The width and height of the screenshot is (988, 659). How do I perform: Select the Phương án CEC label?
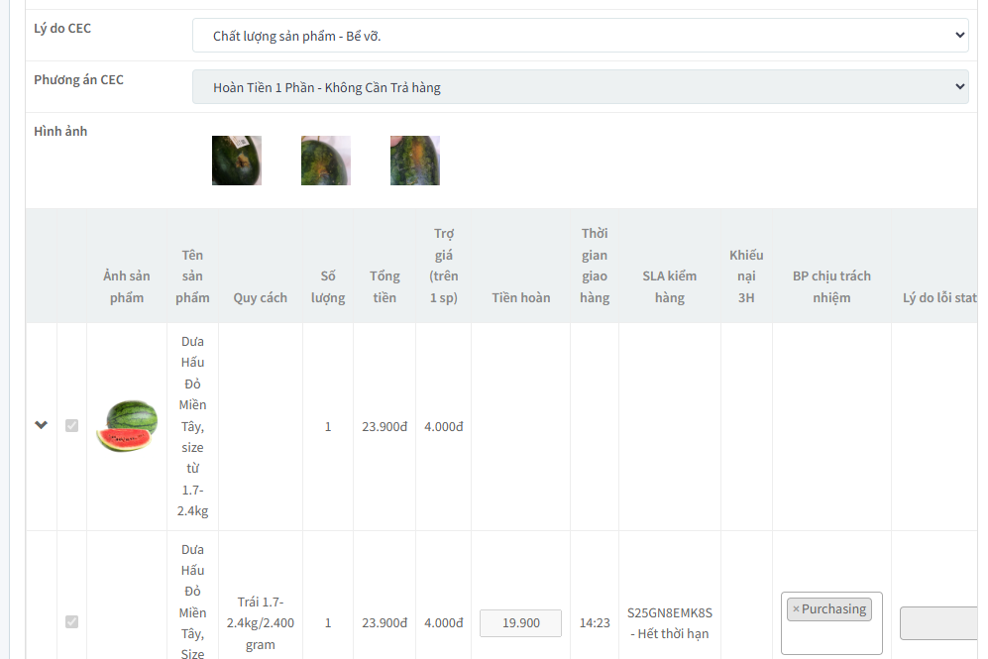[78, 80]
